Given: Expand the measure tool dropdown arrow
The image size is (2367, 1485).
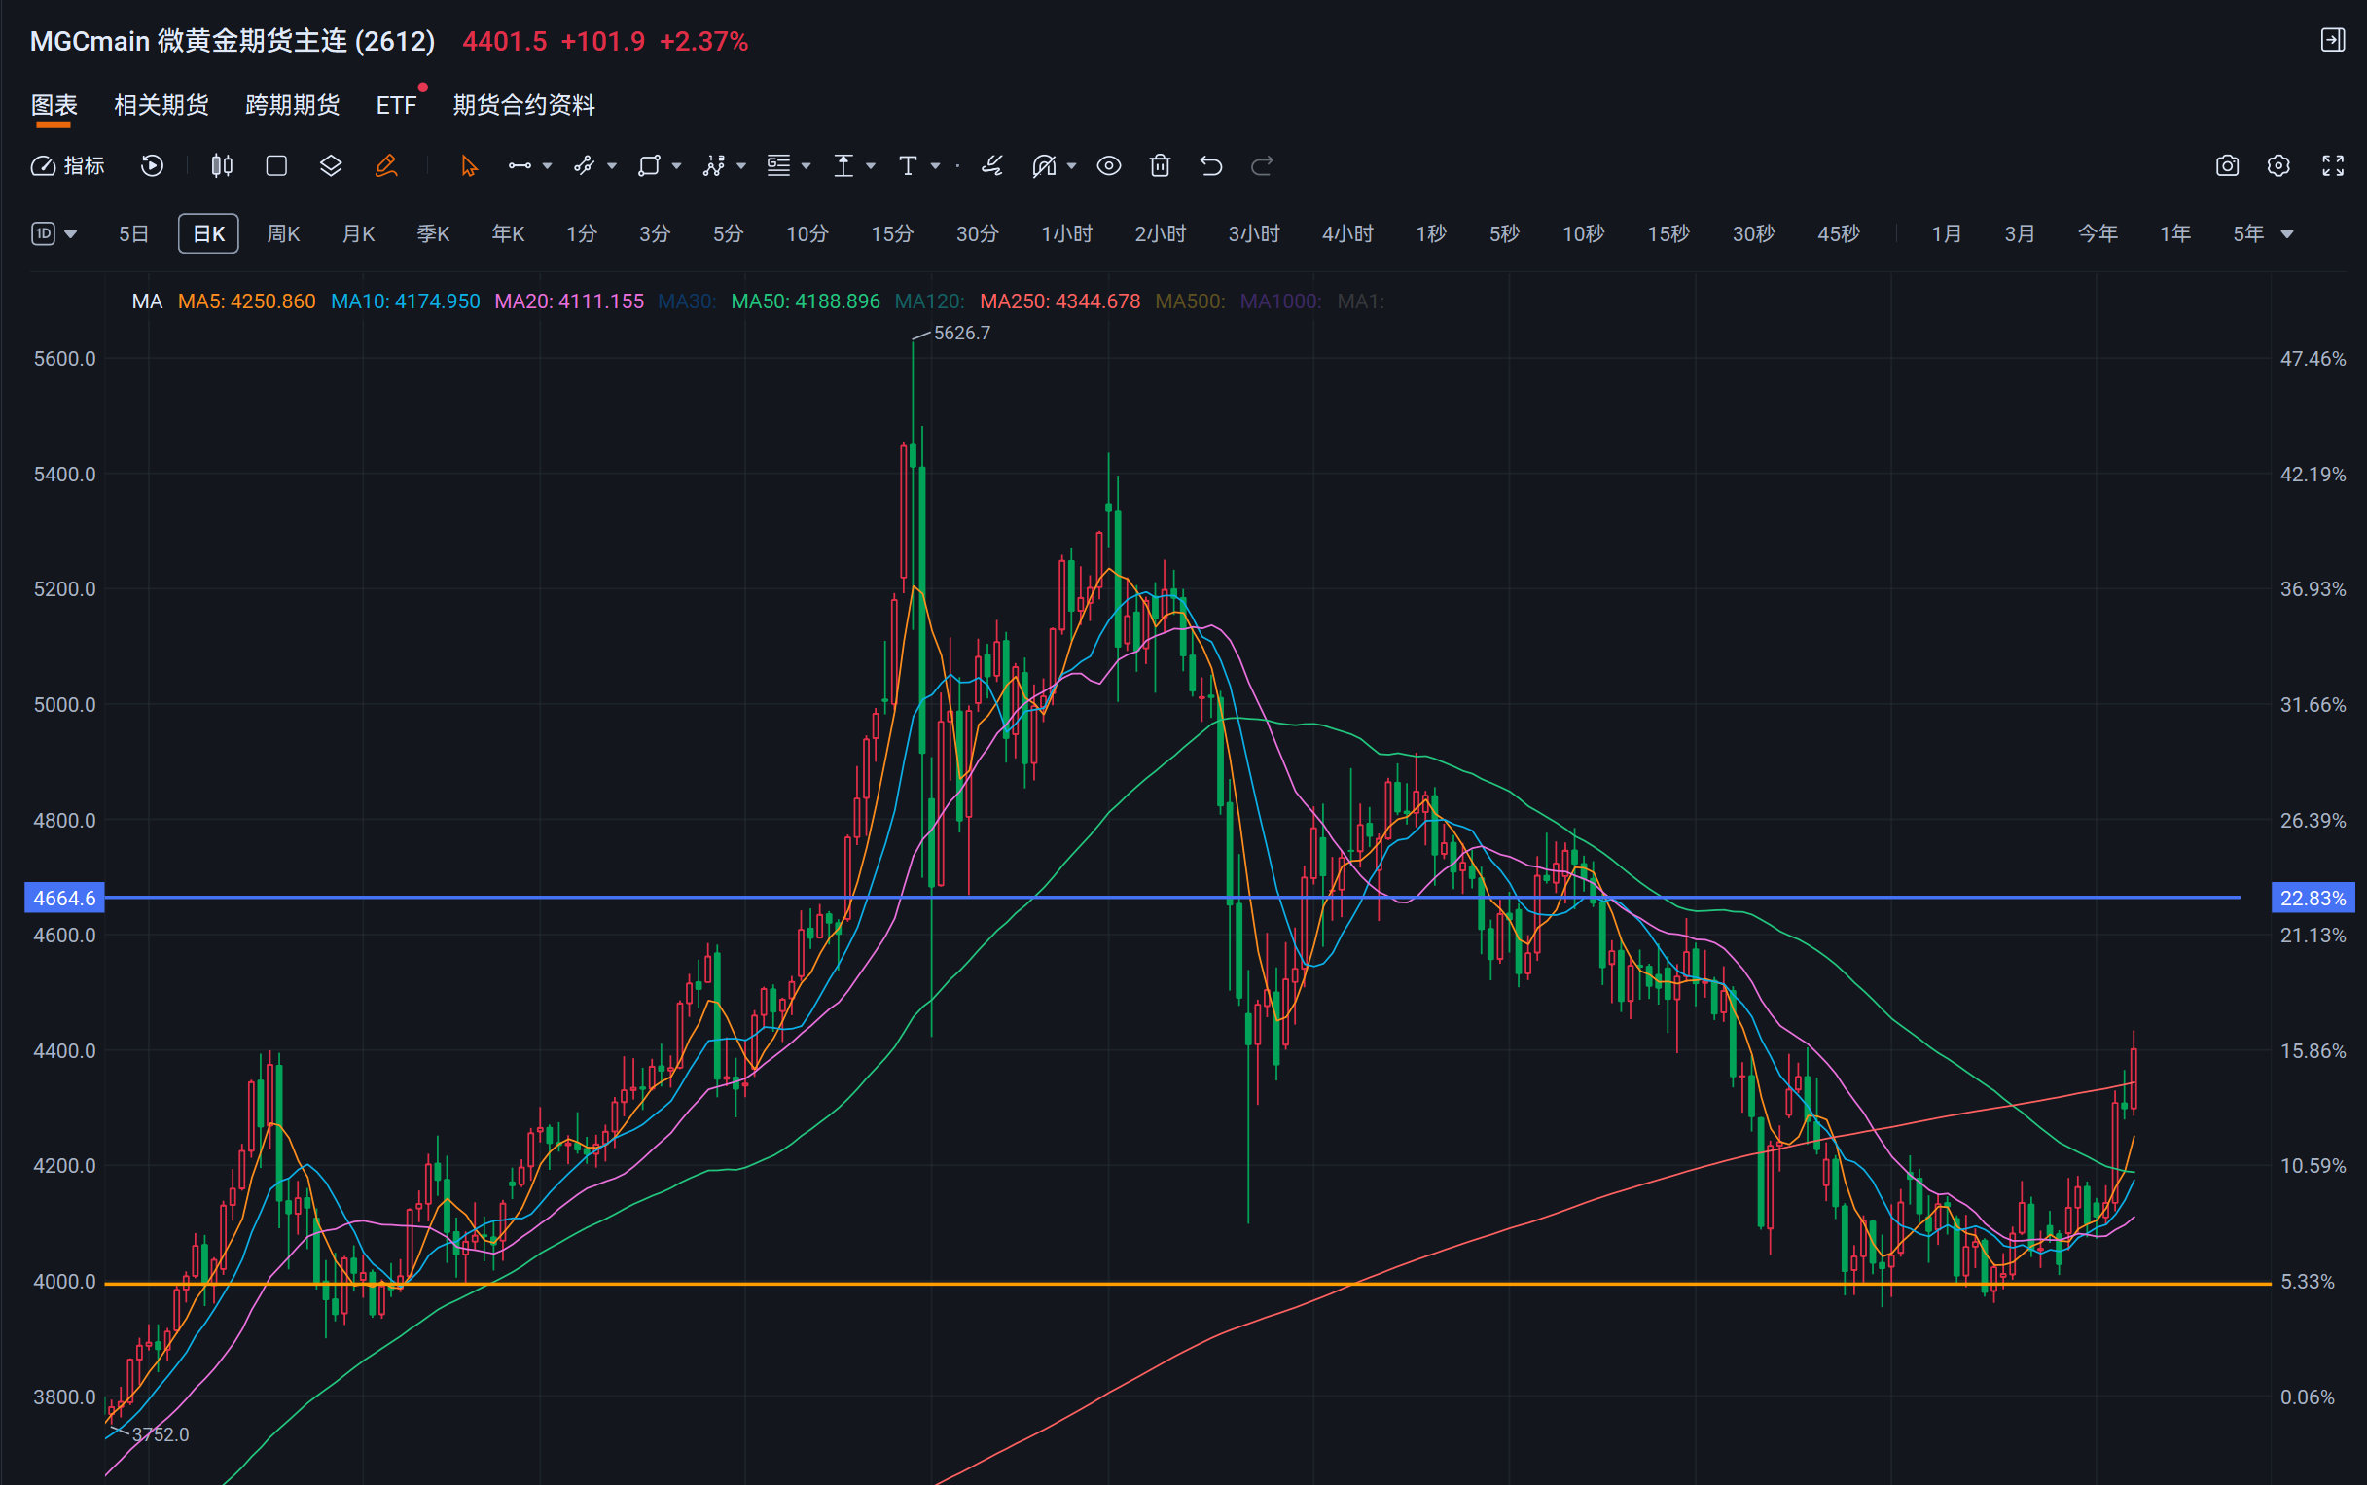Looking at the screenshot, I should (x=871, y=166).
